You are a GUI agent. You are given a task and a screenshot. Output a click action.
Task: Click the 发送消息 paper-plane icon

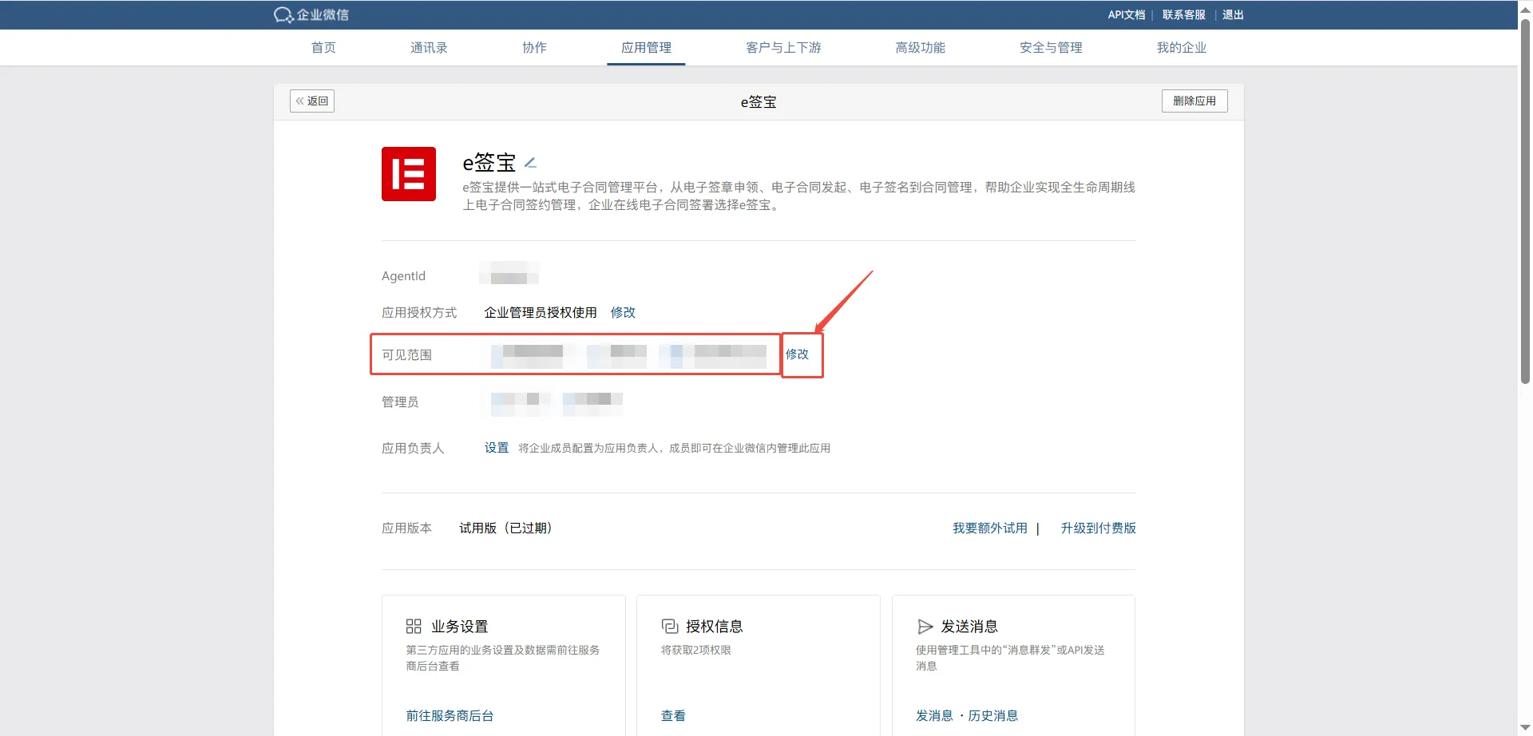pos(925,626)
